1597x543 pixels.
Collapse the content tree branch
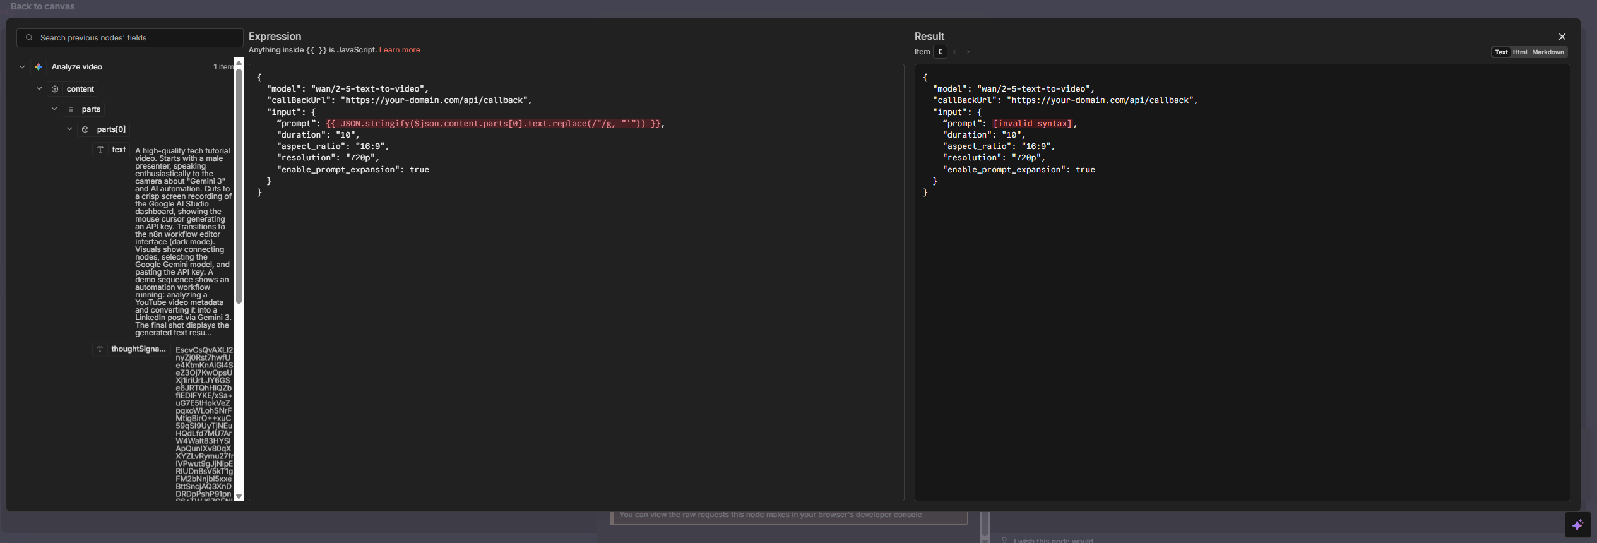pyautogui.click(x=39, y=89)
